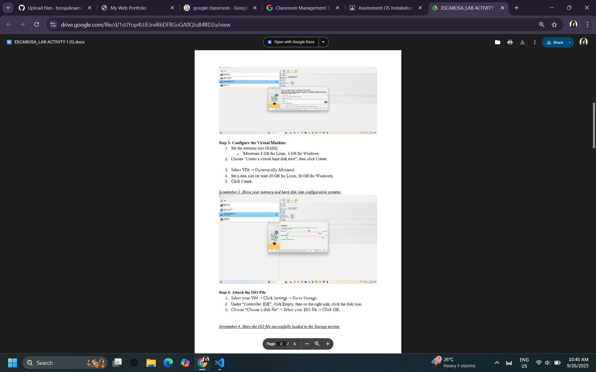Click the page number input field
Image resolution: width=596 pixels, height=372 pixels.
(281, 344)
